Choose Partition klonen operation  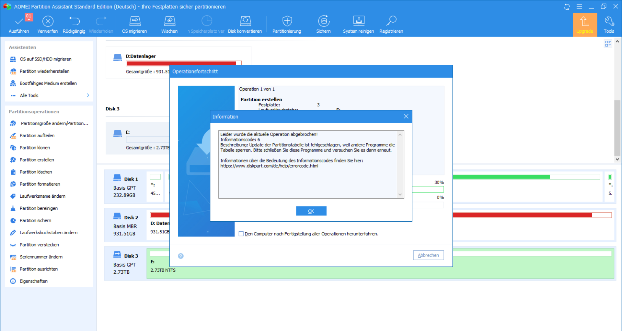[35, 148]
